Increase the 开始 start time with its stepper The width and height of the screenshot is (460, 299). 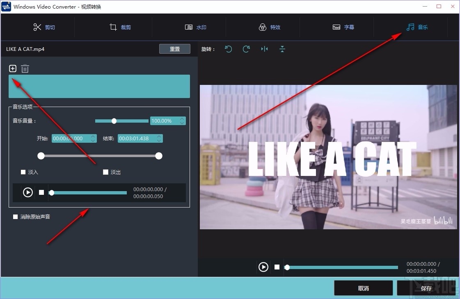tap(92, 136)
